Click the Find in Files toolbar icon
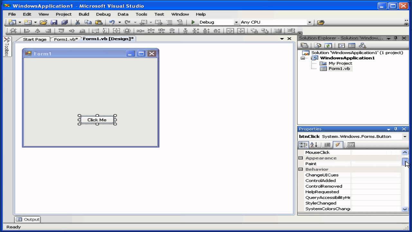Viewport: 412px width, 232px height. tap(320, 22)
